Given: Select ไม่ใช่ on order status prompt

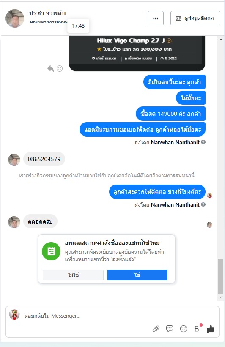Looking at the screenshot, I should [73, 275].
